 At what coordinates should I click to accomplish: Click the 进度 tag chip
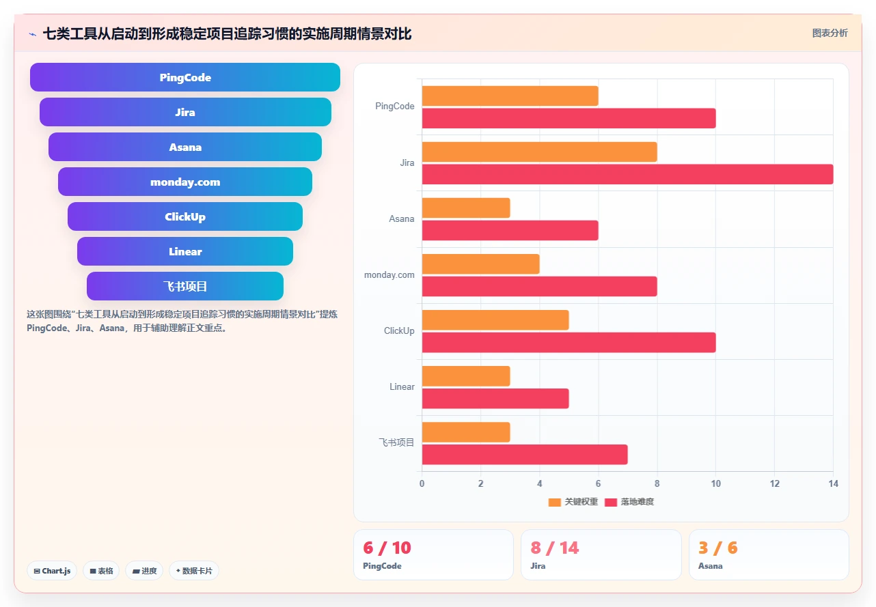[144, 571]
